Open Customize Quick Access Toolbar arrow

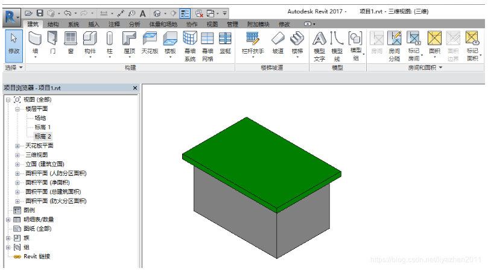225,13
